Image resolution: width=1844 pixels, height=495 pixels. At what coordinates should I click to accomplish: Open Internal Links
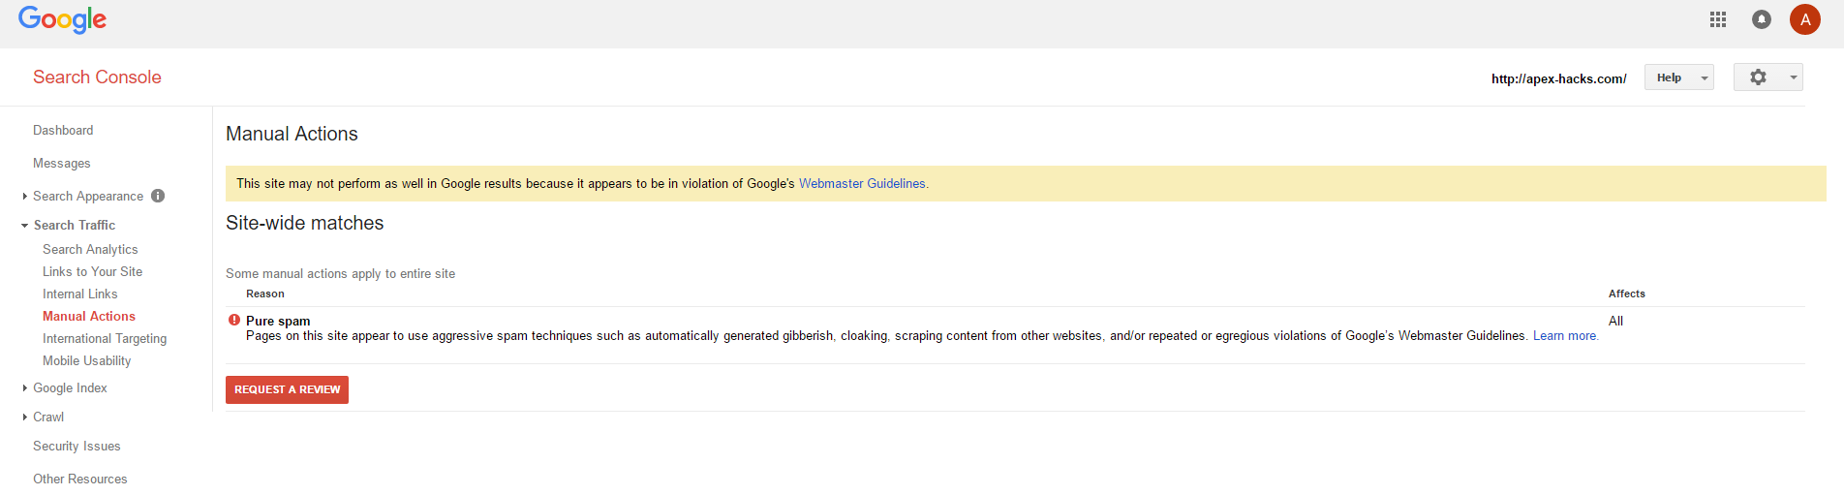pos(79,294)
